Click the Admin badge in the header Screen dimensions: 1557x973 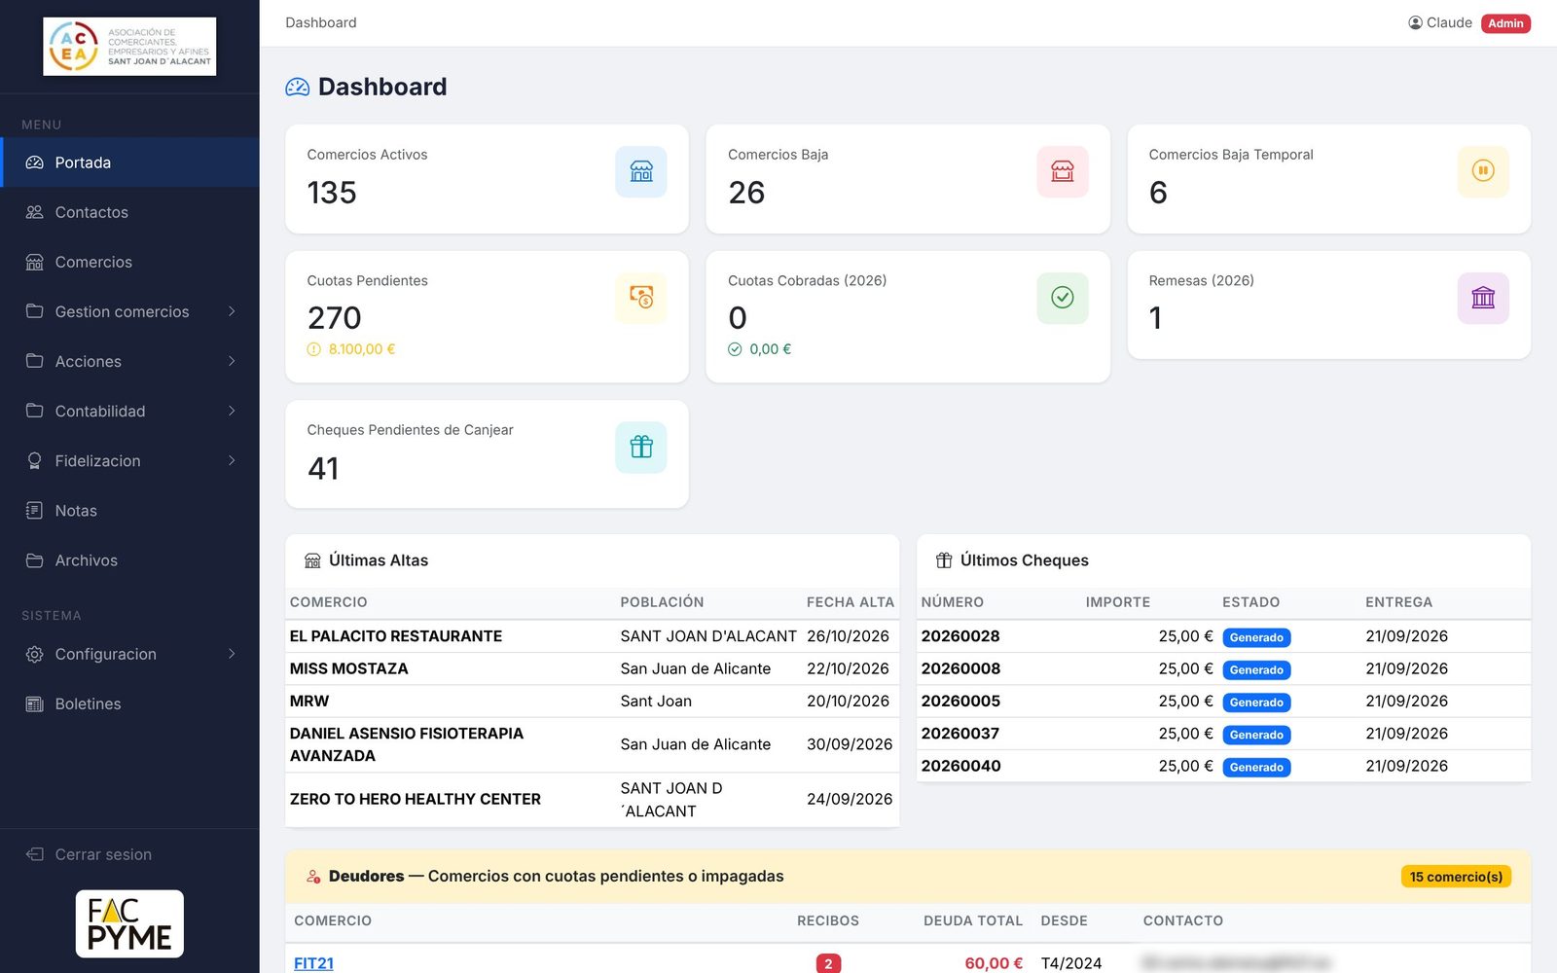click(1505, 23)
